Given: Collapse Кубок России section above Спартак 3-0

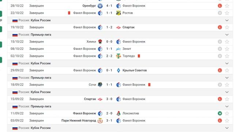Looking at the screenshot, I should 227,92.
